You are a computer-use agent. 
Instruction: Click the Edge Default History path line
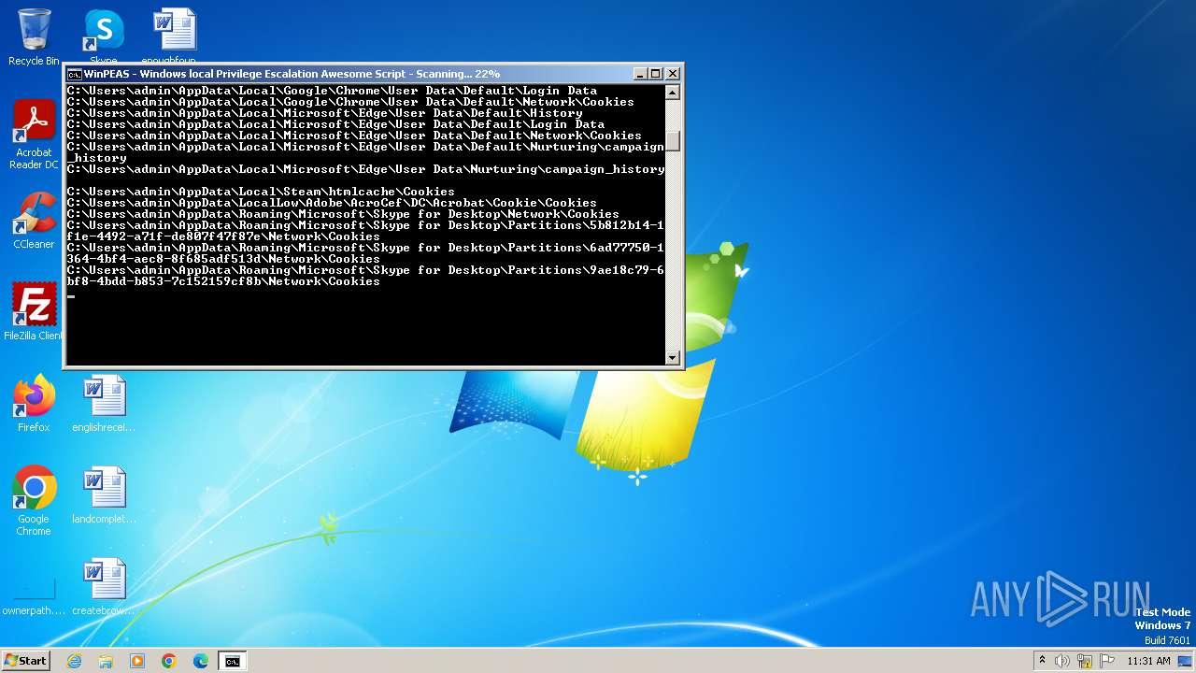tap(324, 113)
